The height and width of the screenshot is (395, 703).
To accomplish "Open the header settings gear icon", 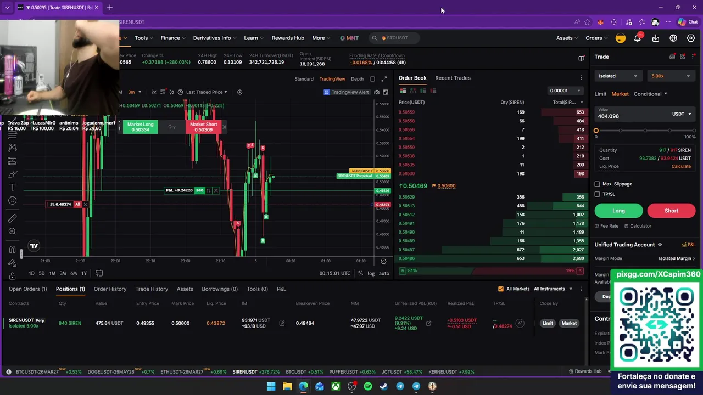I will pos(691,38).
